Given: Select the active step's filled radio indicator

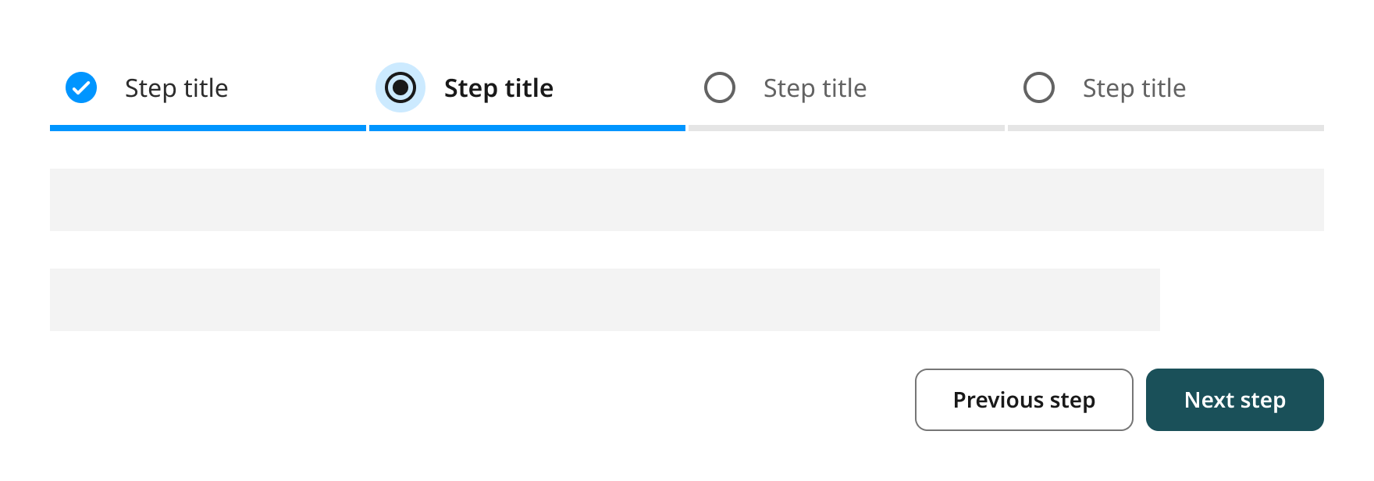Looking at the screenshot, I should click(400, 87).
